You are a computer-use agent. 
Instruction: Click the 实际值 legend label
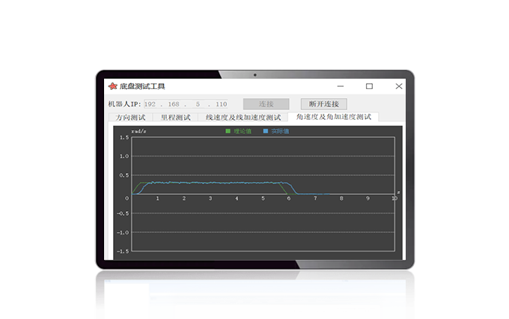point(280,131)
